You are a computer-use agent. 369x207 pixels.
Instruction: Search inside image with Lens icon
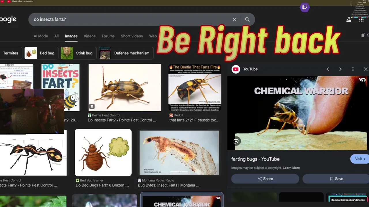click(236, 141)
